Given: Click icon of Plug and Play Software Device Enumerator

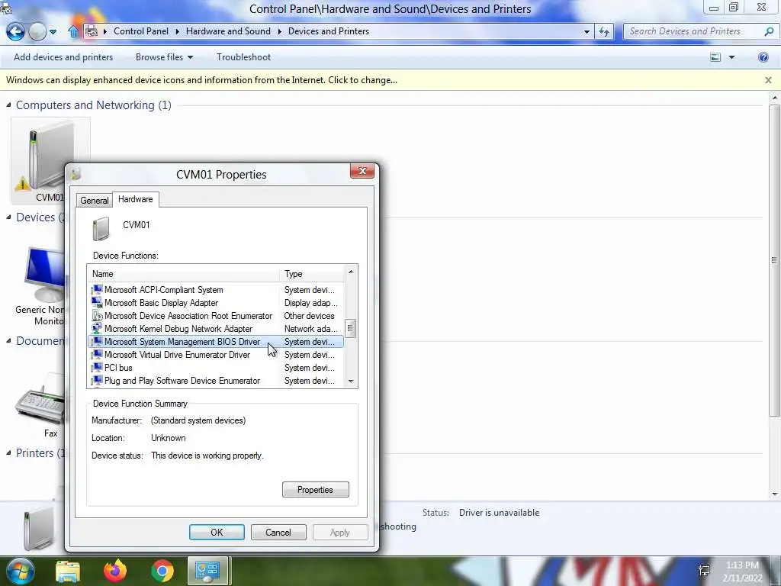Looking at the screenshot, I should [x=97, y=380].
